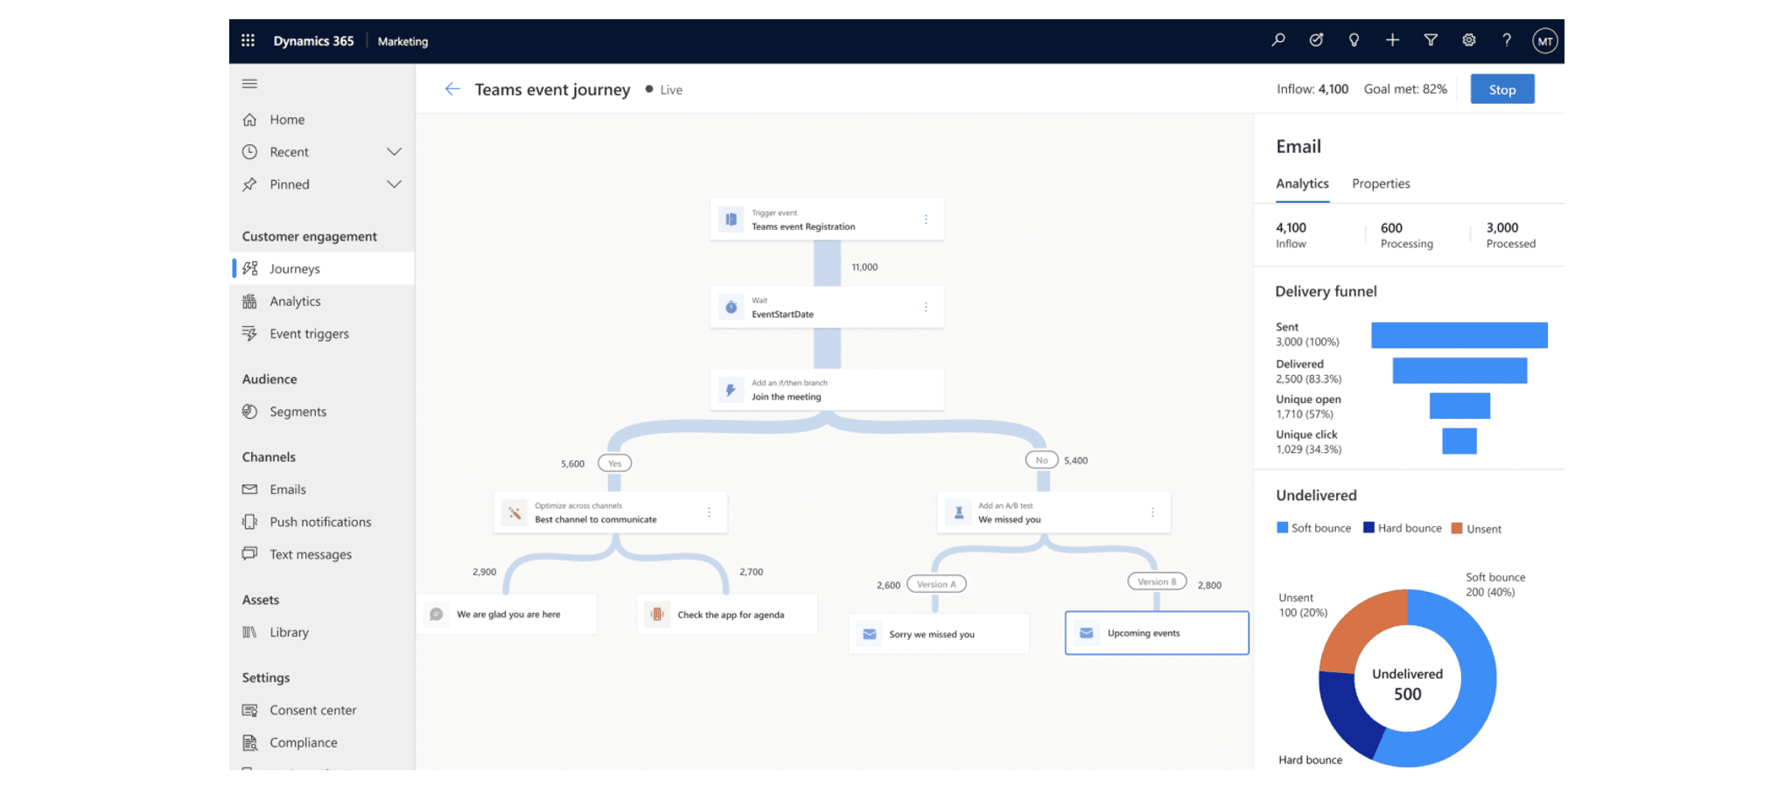This screenshot has width=1792, height=793.
Task: Switch to the Analytics tab
Action: (x=1302, y=184)
